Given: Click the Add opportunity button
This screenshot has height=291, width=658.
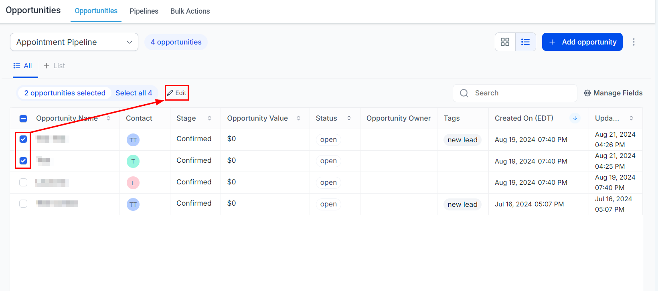Looking at the screenshot, I should coord(582,42).
